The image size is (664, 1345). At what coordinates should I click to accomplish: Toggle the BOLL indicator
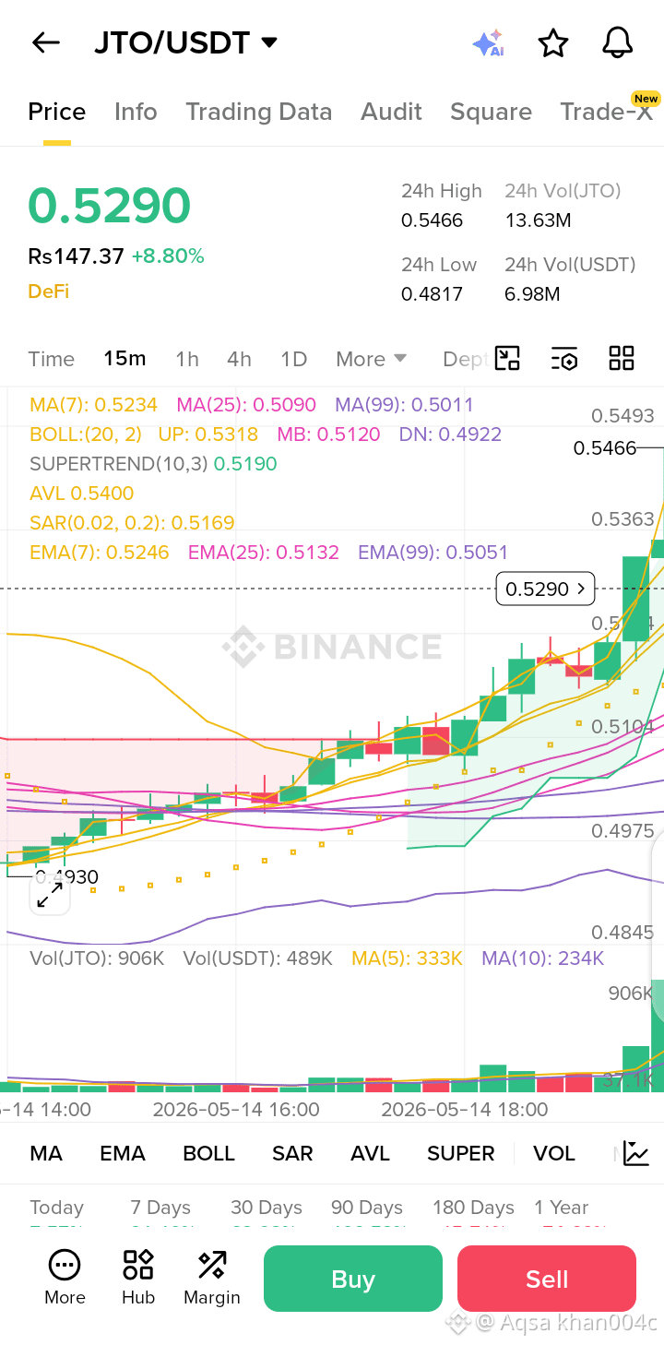pos(208,1153)
